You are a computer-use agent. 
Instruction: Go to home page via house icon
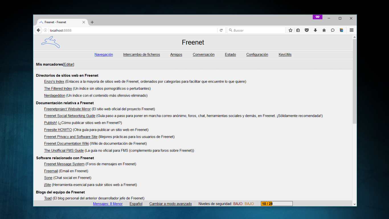[324, 30]
